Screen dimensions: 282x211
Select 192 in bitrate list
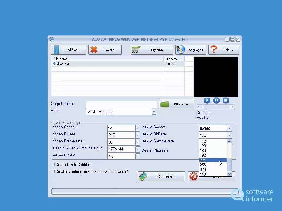[213, 155]
